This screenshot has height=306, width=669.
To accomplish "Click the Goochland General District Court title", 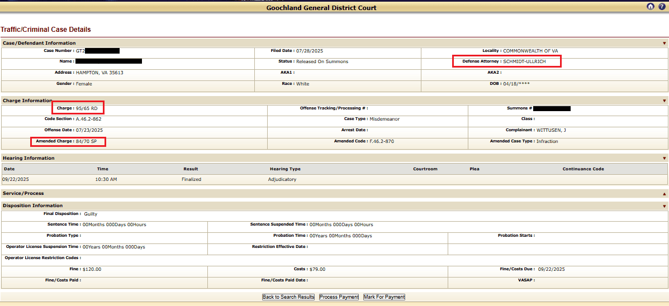I will (321, 8).
